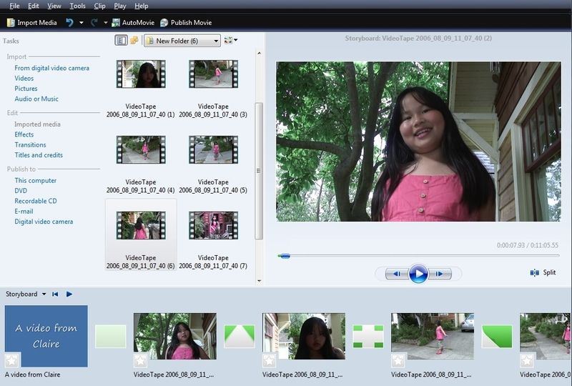
Task: Click the fade transition after title clip
Action: [x=111, y=337]
